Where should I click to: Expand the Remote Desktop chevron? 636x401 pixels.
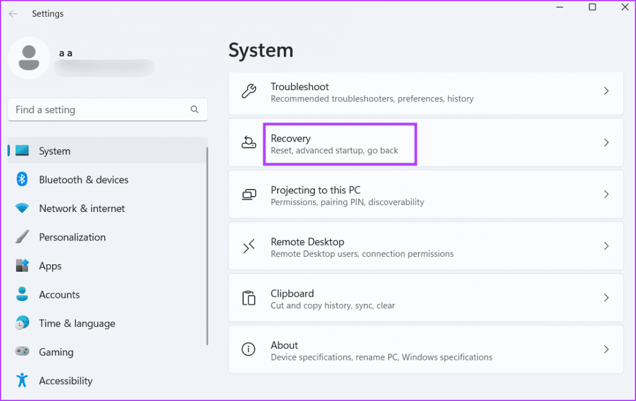tap(606, 246)
